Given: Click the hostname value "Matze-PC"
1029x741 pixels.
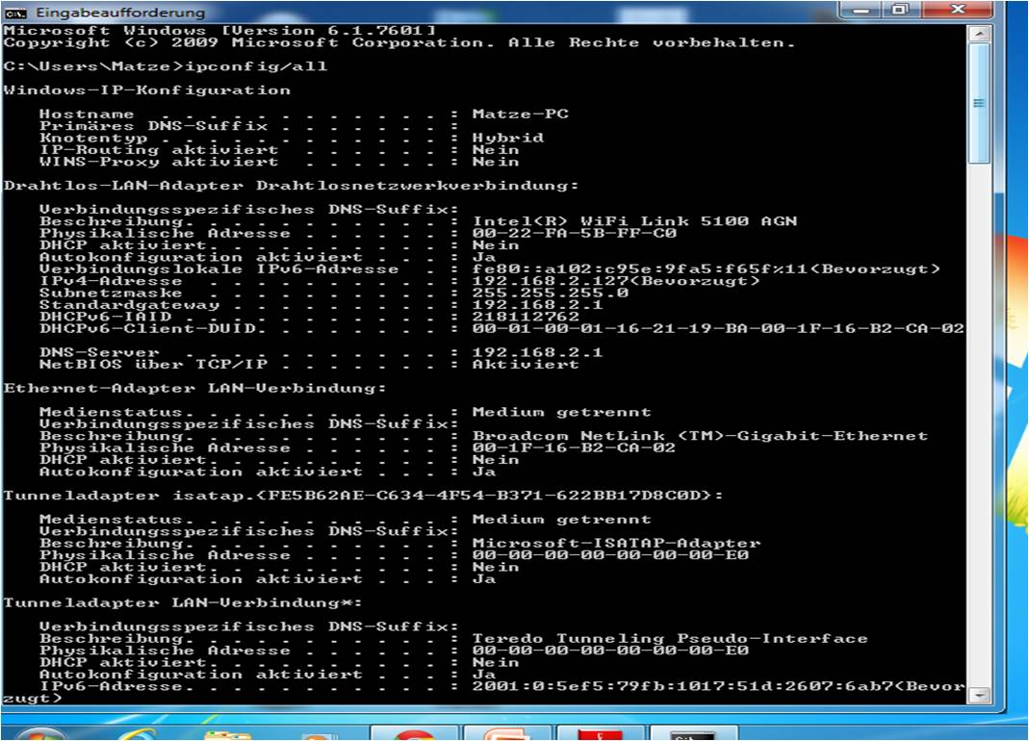Looking at the screenshot, I should point(521,115).
